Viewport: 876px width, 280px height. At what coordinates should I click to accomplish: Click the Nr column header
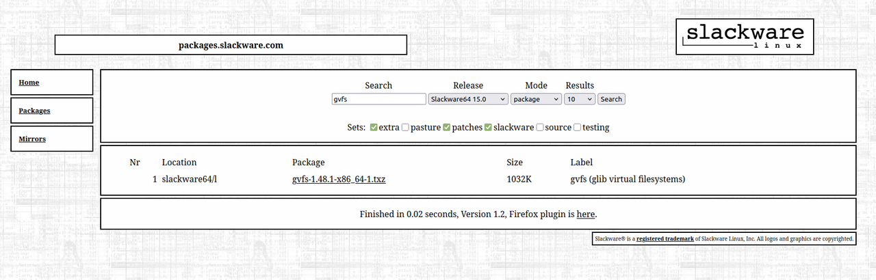click(135, 163)
